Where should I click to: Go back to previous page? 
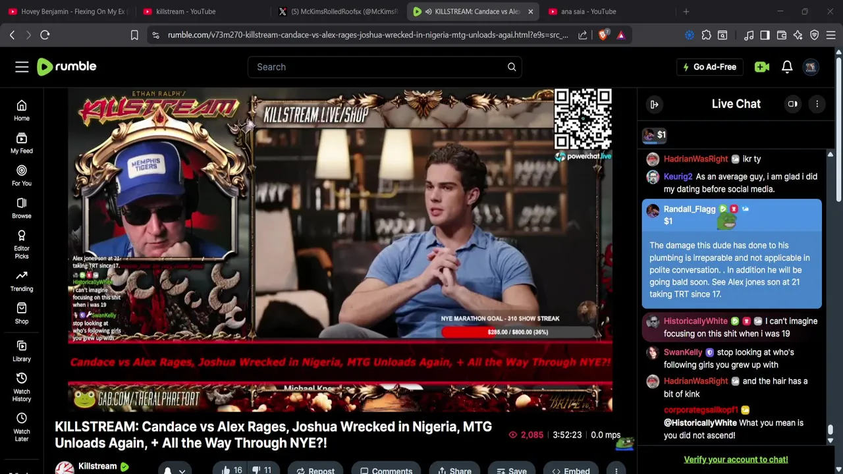coord(12,35)
